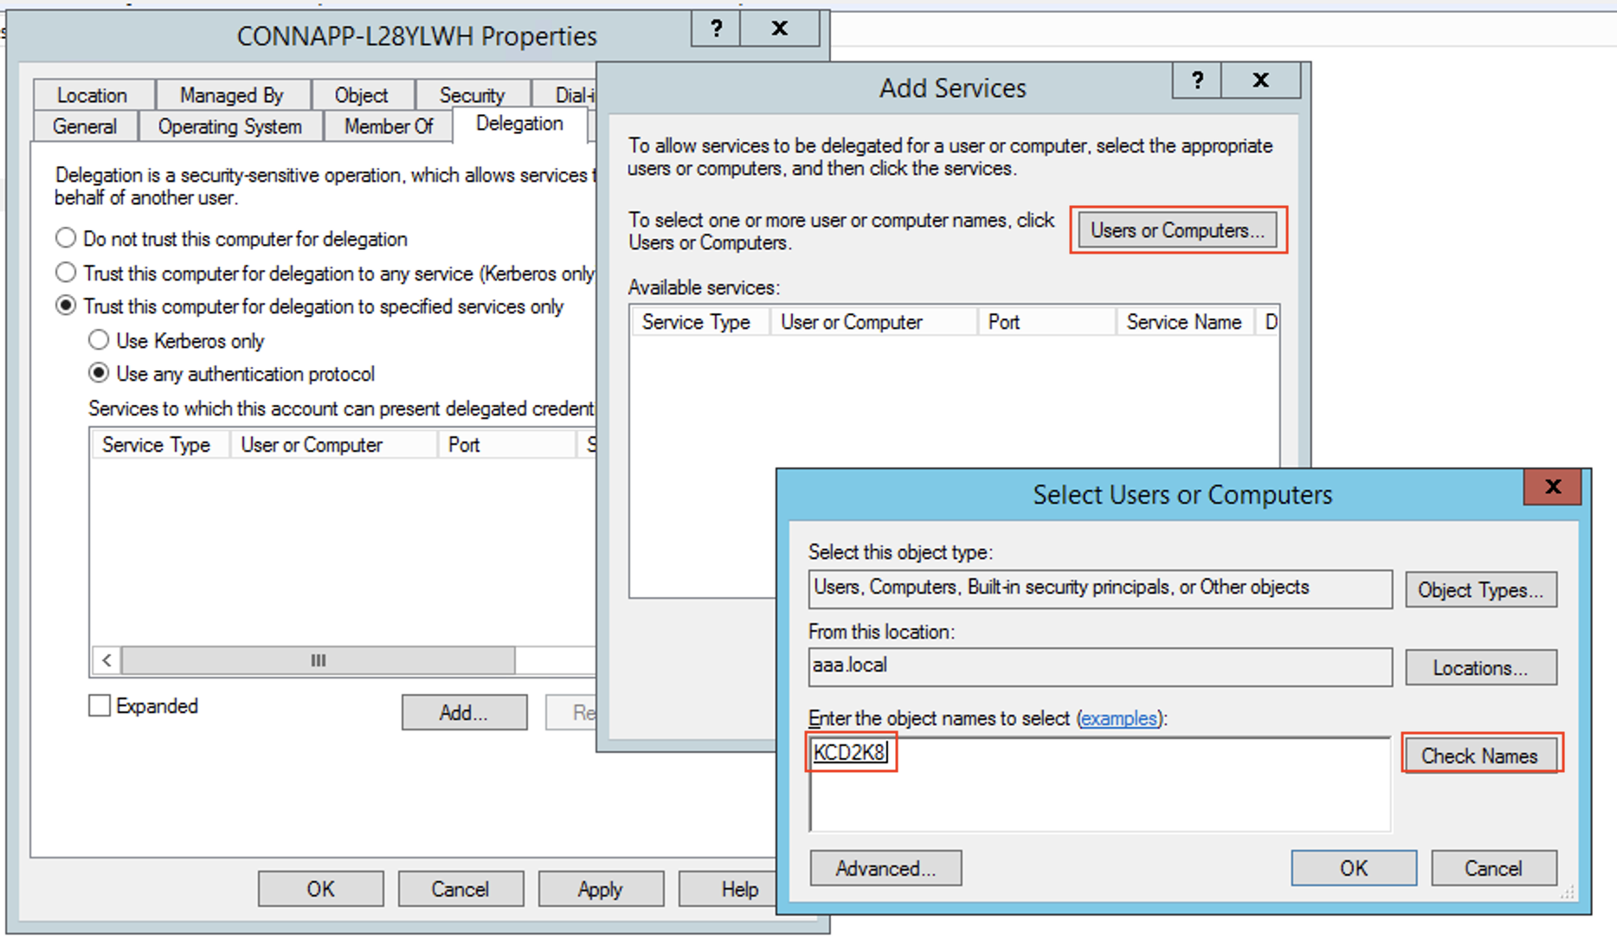Click the help question mark in Properties title bar
The image size is (1617, 945).
tap(717, 29)
